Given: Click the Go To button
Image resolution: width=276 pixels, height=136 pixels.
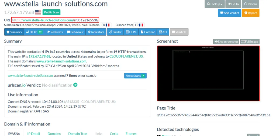Looking at the screenshot, I should tap(233, 4).
